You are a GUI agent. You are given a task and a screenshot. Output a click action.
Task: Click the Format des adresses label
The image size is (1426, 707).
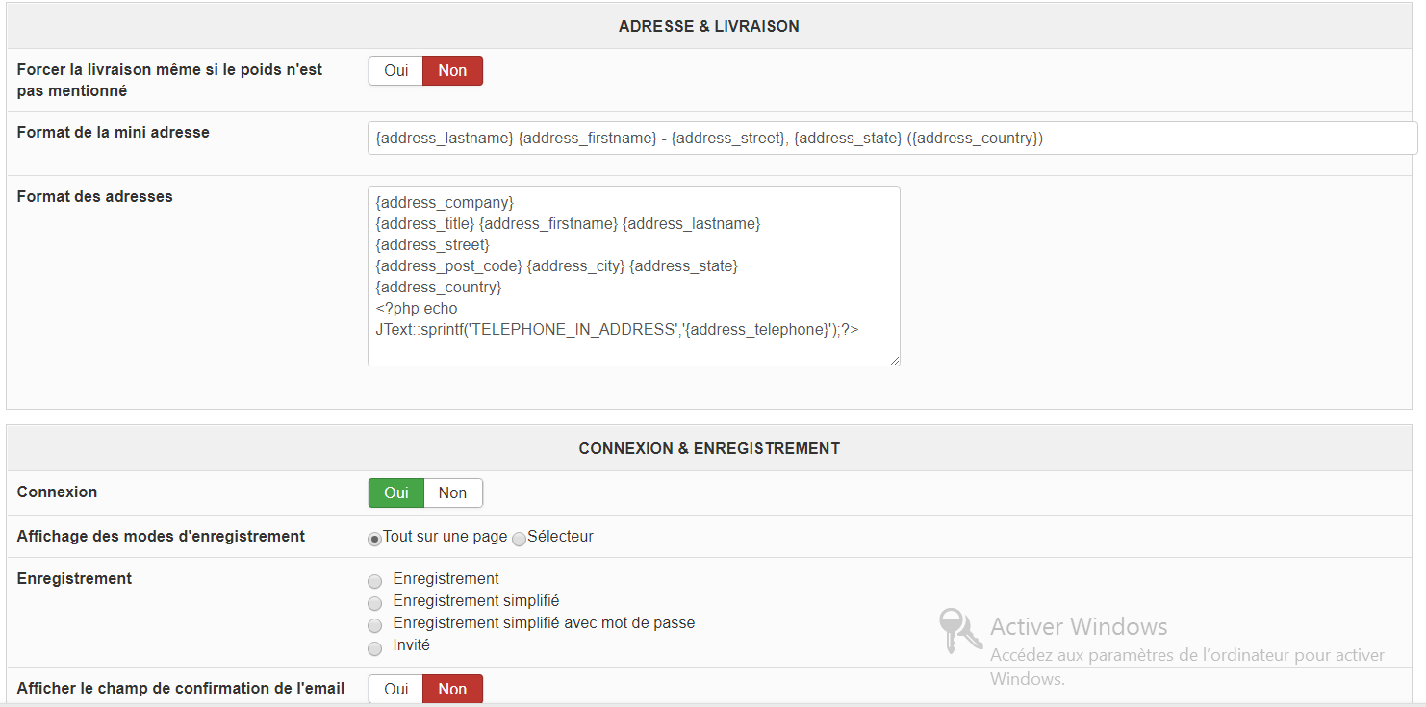point(94,196)
